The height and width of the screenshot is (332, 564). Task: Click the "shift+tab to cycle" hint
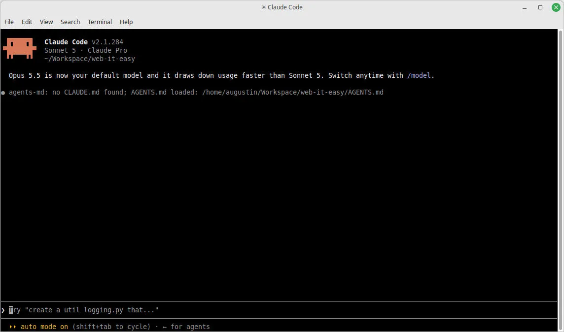coord(111,327)
